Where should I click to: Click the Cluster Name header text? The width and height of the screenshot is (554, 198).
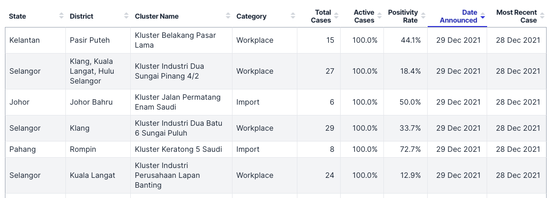coord(156,16)
